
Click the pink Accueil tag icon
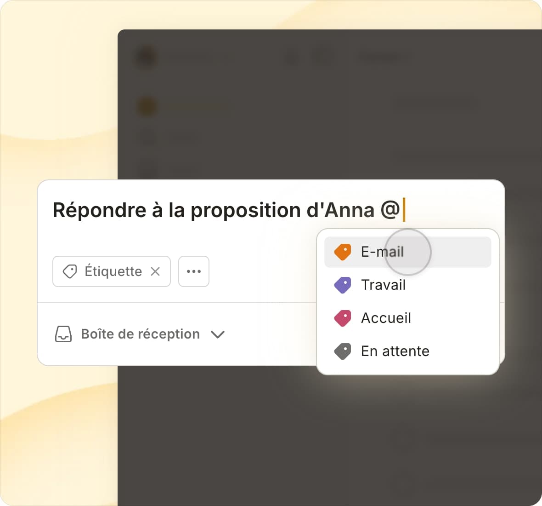343,318
